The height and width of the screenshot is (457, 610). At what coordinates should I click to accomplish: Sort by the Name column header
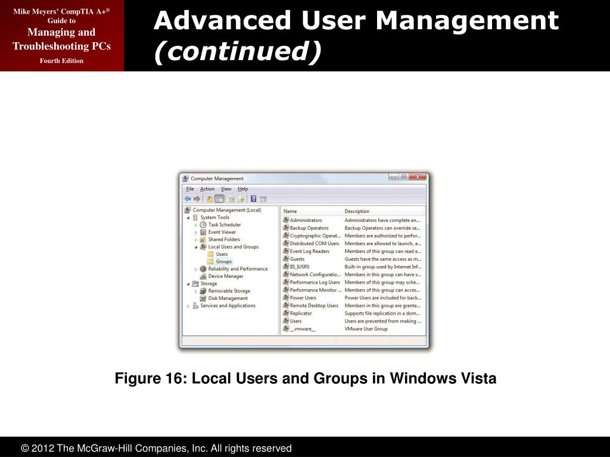311,211
